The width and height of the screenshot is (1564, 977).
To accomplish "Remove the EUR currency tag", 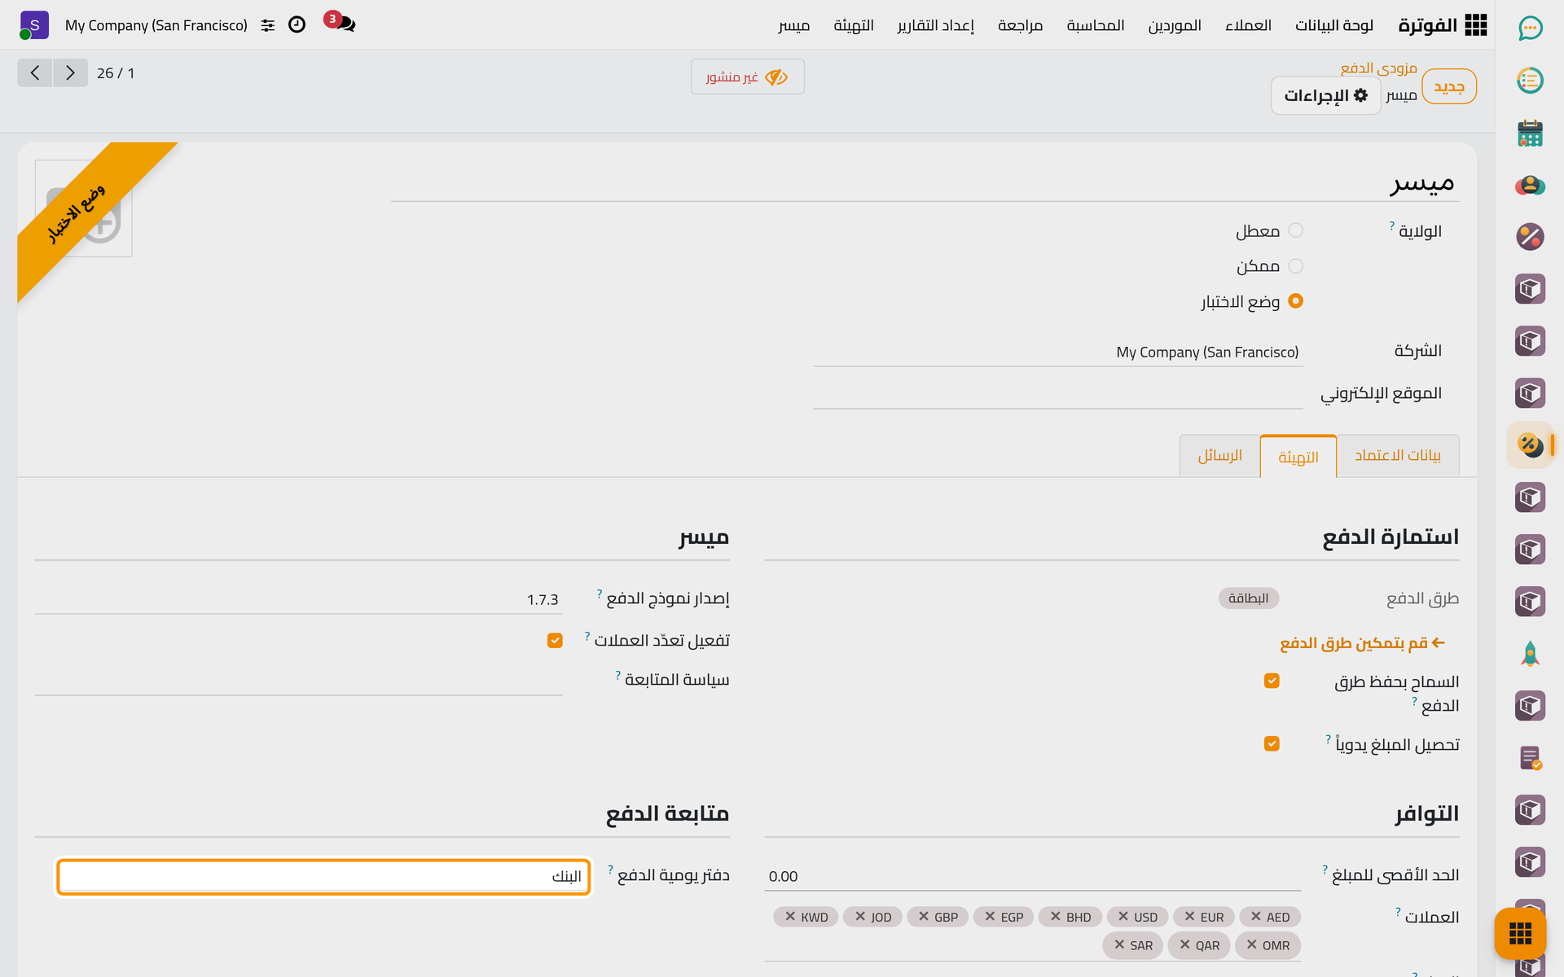I will (1189, 917).
